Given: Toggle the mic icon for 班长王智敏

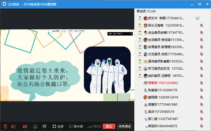Looking at the screenshot, I should [x=201, y=25].
